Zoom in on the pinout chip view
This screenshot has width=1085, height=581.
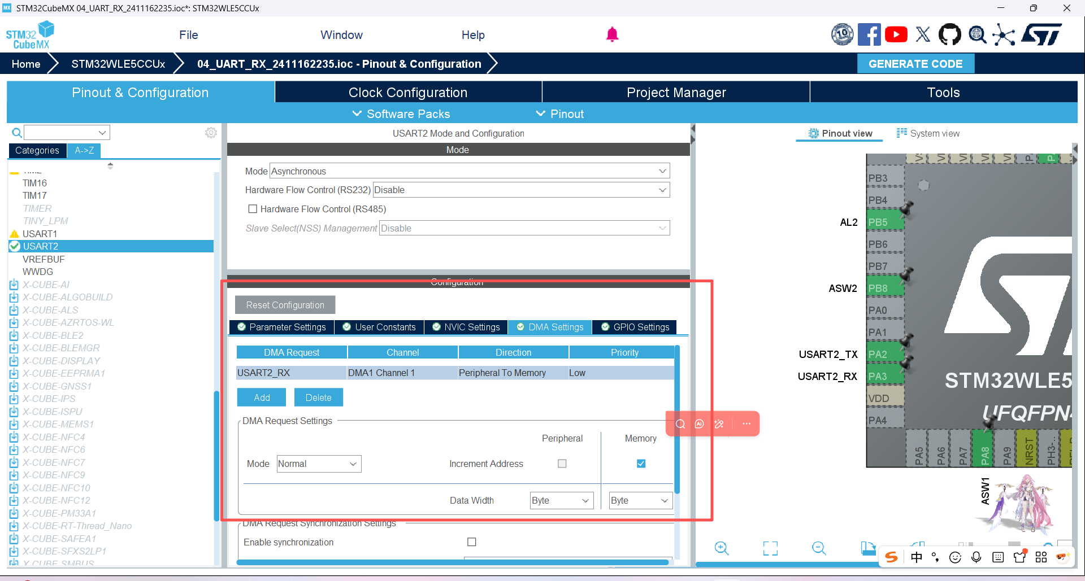(722, 548)
